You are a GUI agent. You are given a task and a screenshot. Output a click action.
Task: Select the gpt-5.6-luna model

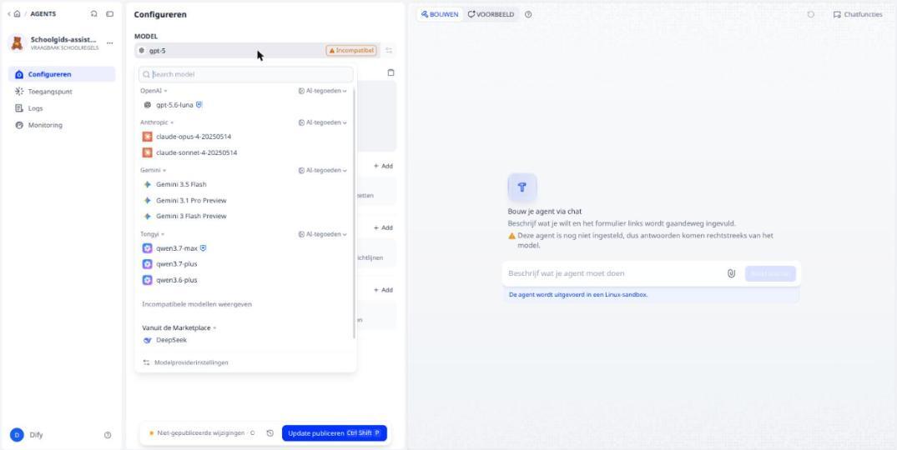(244, 105)
